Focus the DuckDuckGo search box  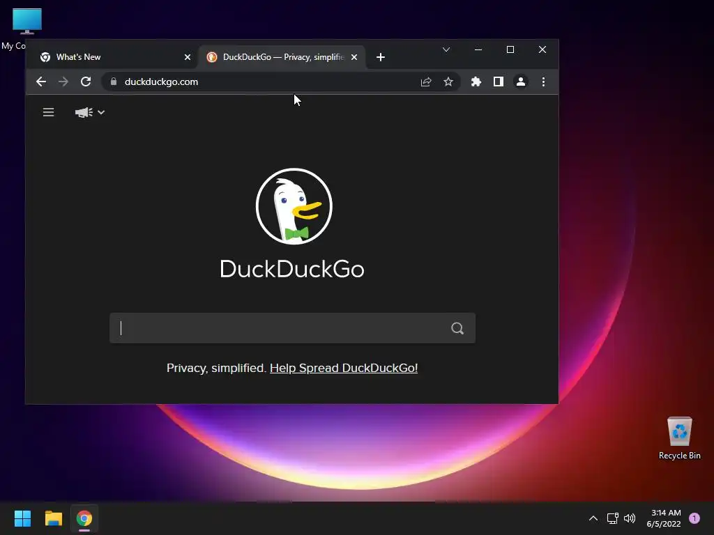pyautogui.click(x=292, y=328)
